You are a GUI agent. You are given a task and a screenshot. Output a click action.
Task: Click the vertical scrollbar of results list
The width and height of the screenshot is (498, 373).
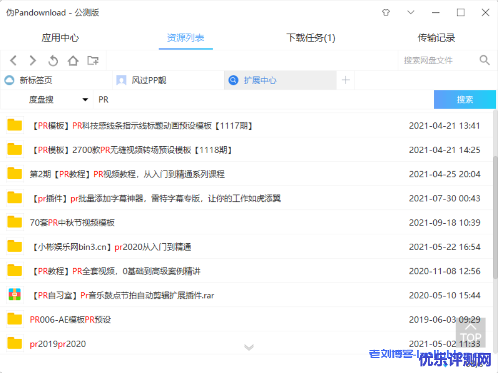[495, 217]
